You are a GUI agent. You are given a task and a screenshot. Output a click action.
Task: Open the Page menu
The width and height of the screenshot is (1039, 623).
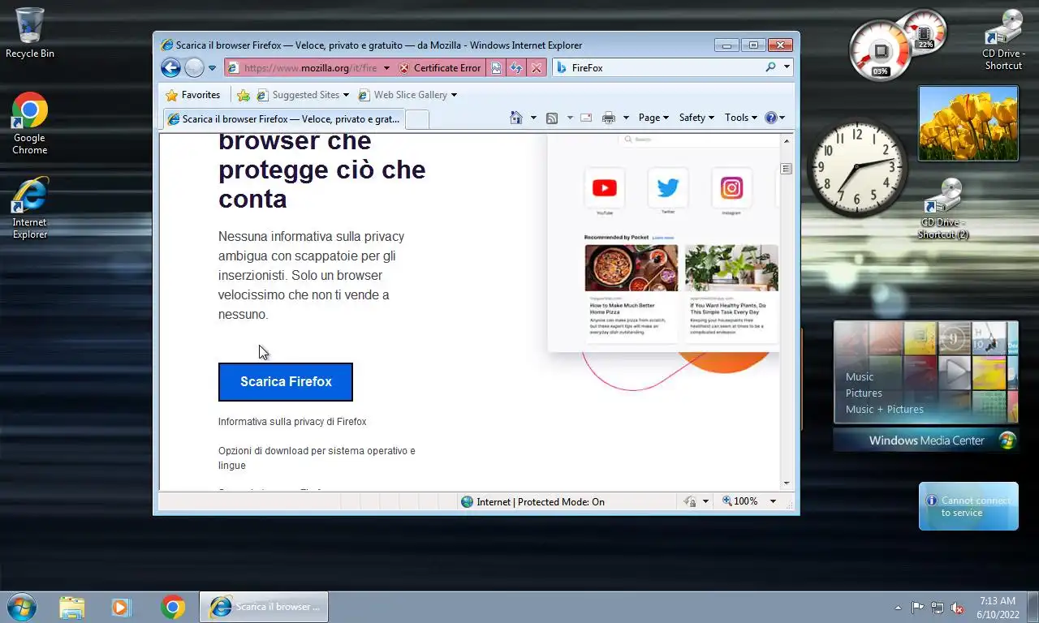pyautogui.click(x=653, y=118)
